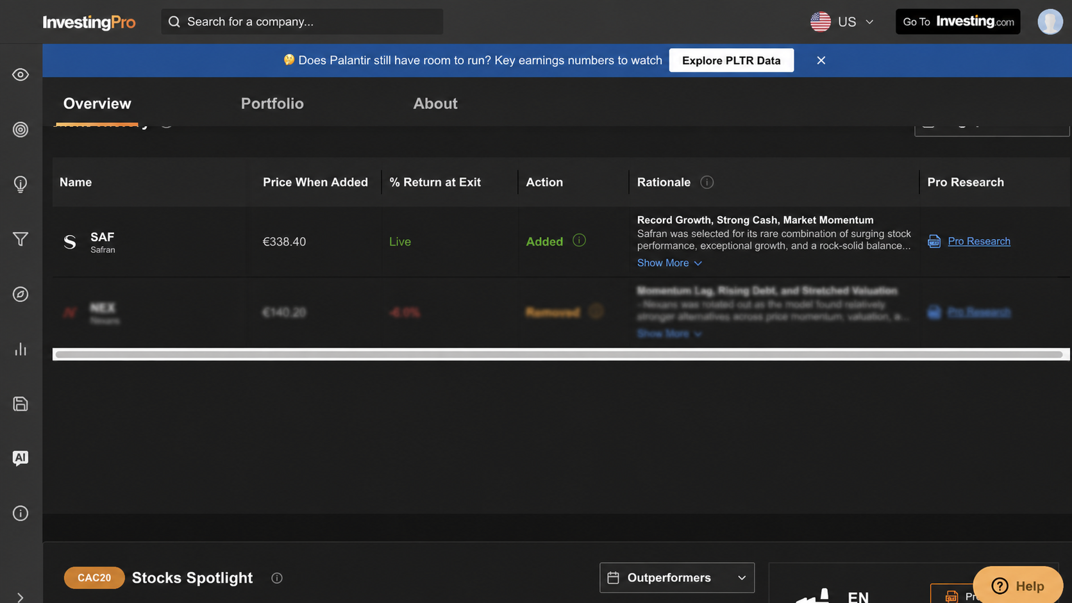The width and height of the screenshot is (1072, 603).
Task: Click the Rationale info icon
Action: coord(707,183)
